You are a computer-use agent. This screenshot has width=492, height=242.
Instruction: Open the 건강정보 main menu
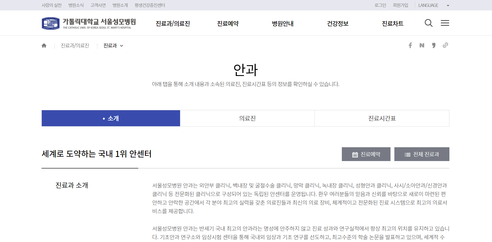pyautogui.click(x=338, y=23)
